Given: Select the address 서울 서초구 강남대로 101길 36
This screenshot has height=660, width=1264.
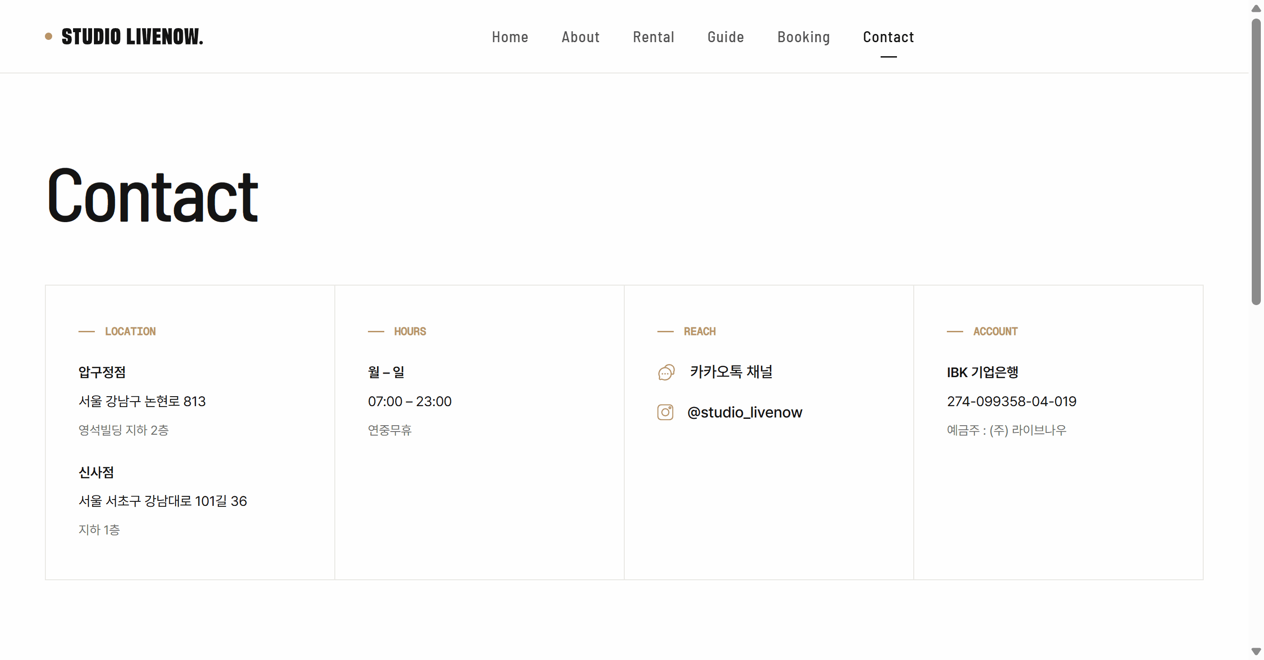Looking at the screenshot, I should pyautogui.click(x=162, y=500).
